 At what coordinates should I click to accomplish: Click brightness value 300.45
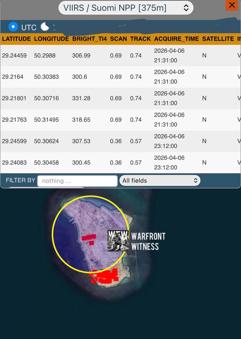pos(81,163)
